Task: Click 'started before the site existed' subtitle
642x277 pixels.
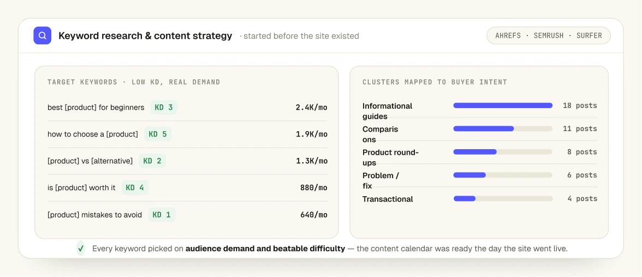Action: (x=301, y=36)
